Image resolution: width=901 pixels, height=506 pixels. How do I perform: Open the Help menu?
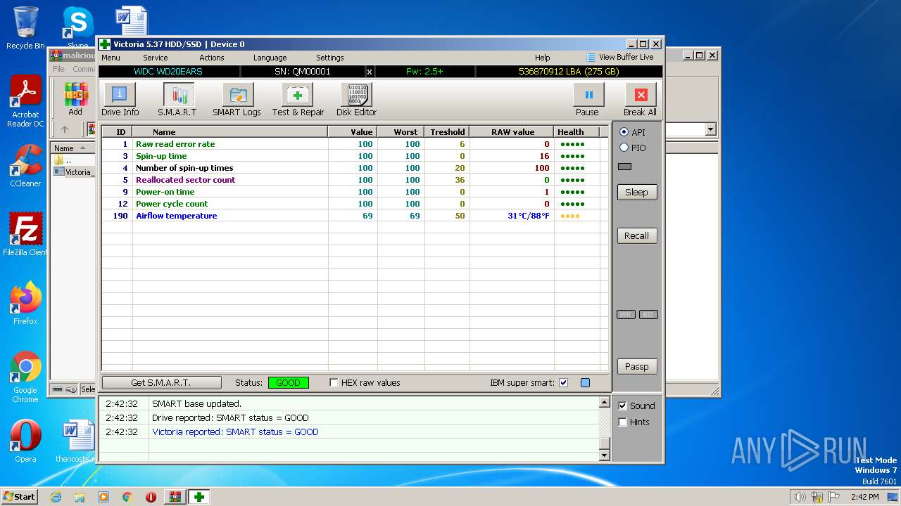(x=543, y=58)
